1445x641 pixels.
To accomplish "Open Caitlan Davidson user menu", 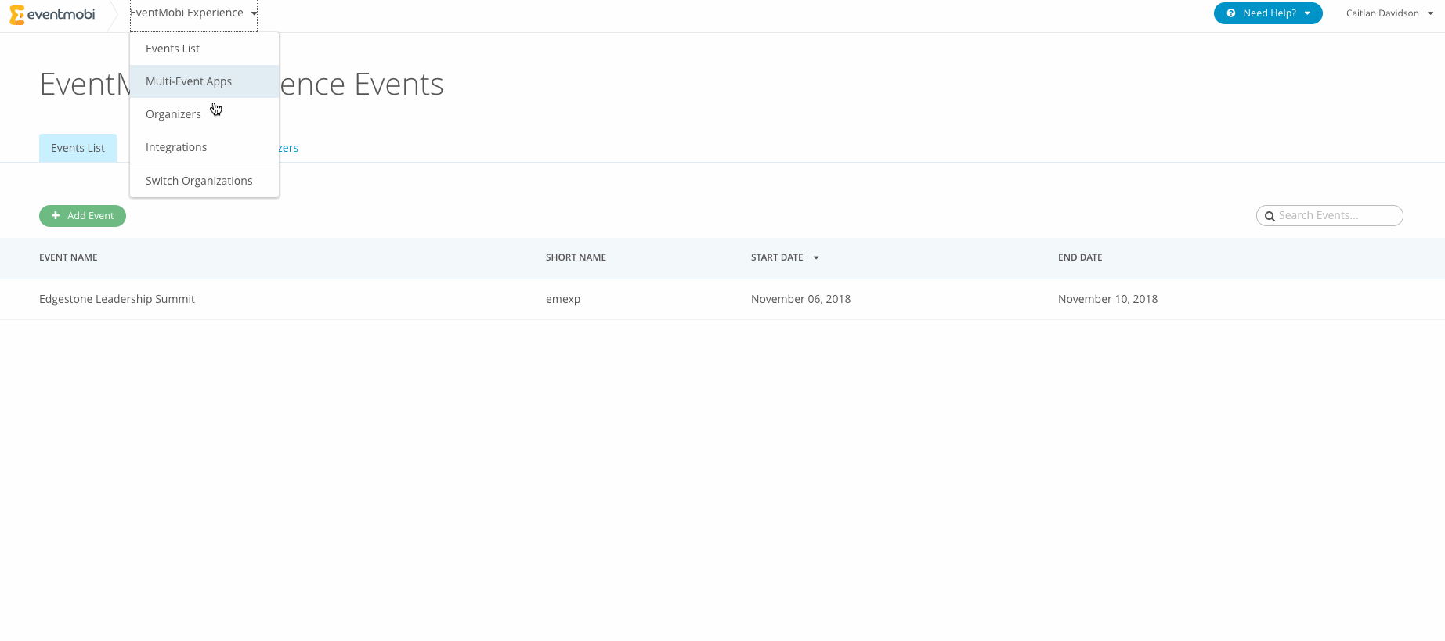I will 1389,13.
